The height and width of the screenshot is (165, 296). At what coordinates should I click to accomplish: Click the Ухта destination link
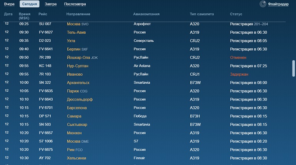pos(71,41)
